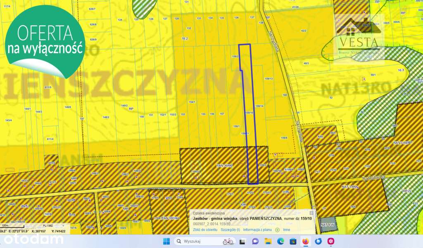Open the 'Inne' link in popup
The image size is (423, 248).
pyautogui.click(x=287, y=230)
